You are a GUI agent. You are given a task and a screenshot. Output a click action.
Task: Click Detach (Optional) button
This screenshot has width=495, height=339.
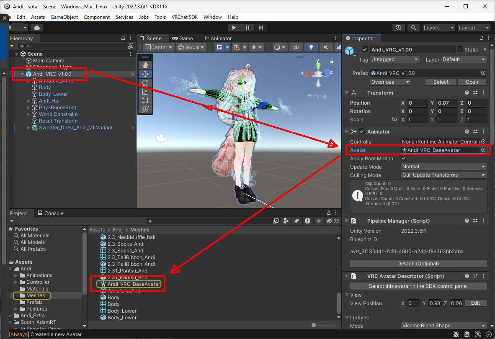(x=418, y=264)
